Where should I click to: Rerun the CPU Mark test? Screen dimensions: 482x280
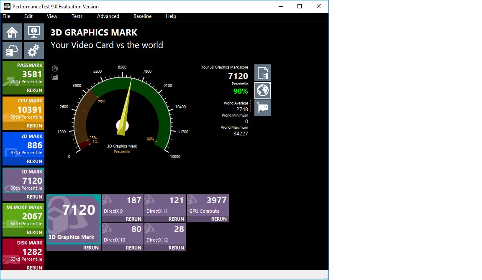34,126
